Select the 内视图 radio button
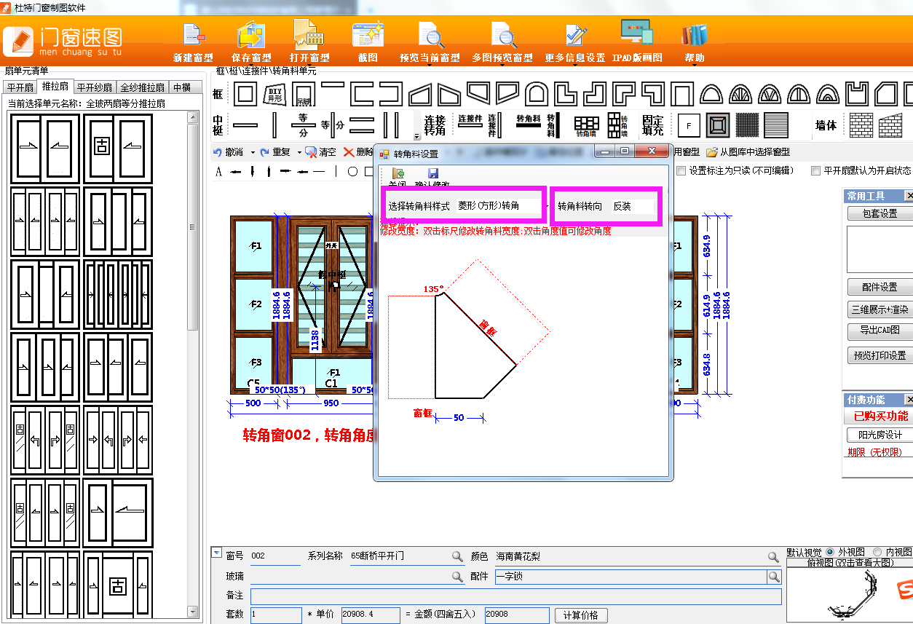Screen dimensions: 913x624 pyautogui.click(x=877, y=553)
